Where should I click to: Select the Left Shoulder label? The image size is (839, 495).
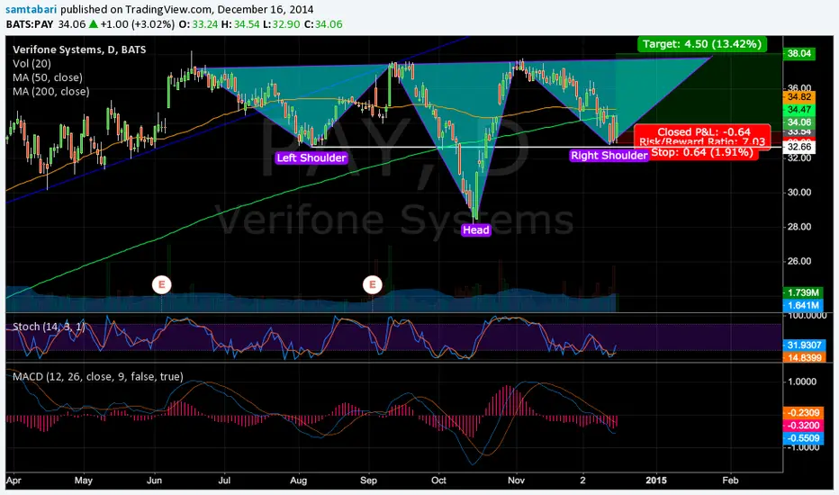(311, 157)
